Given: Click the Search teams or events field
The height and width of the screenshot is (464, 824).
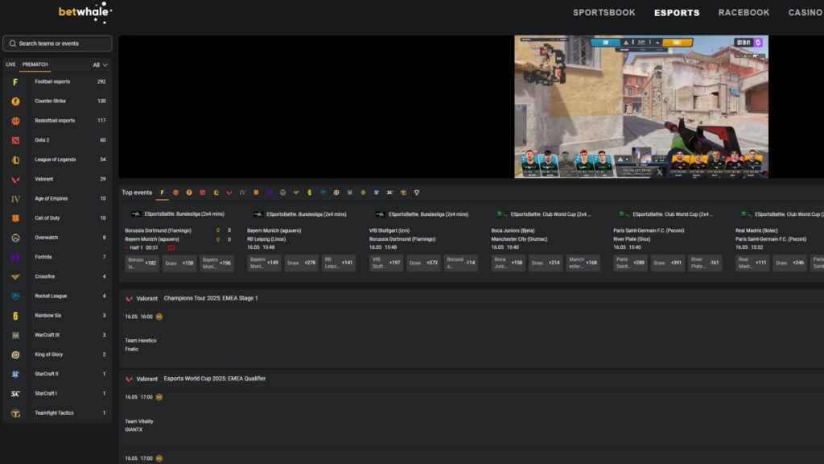Looking at the screenshot, I should [57, 43].
